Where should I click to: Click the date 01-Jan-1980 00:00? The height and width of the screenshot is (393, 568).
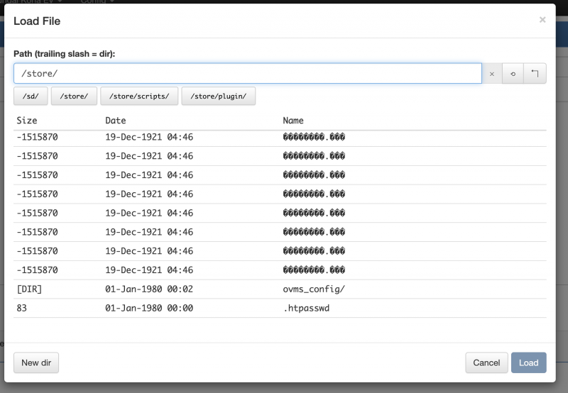point(149,308)
